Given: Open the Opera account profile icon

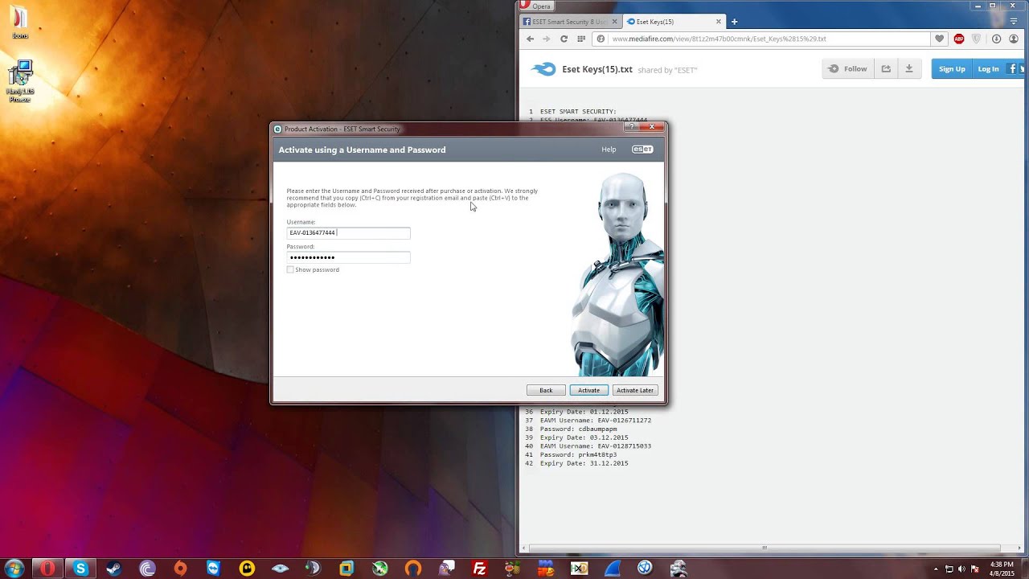Looking at the screenshot, I should [x=1014, y=39].
